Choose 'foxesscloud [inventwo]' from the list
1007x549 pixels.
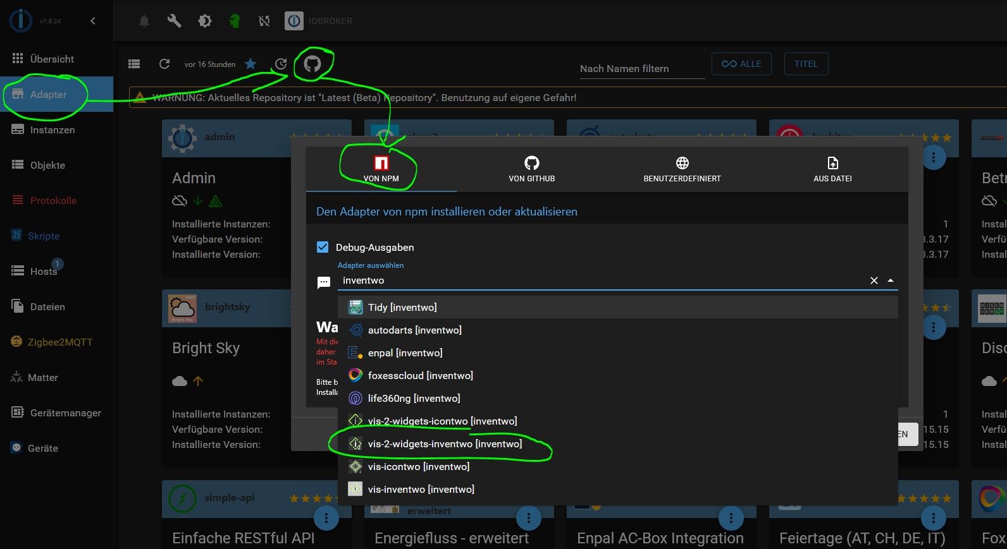coord(618,376)
